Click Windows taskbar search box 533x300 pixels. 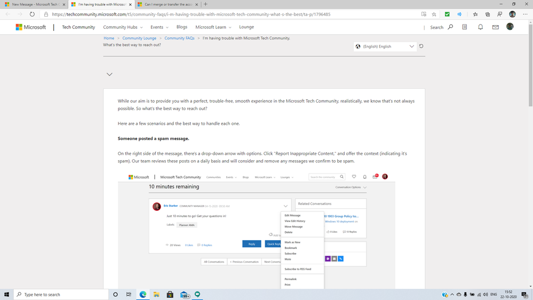coord(61,295)
